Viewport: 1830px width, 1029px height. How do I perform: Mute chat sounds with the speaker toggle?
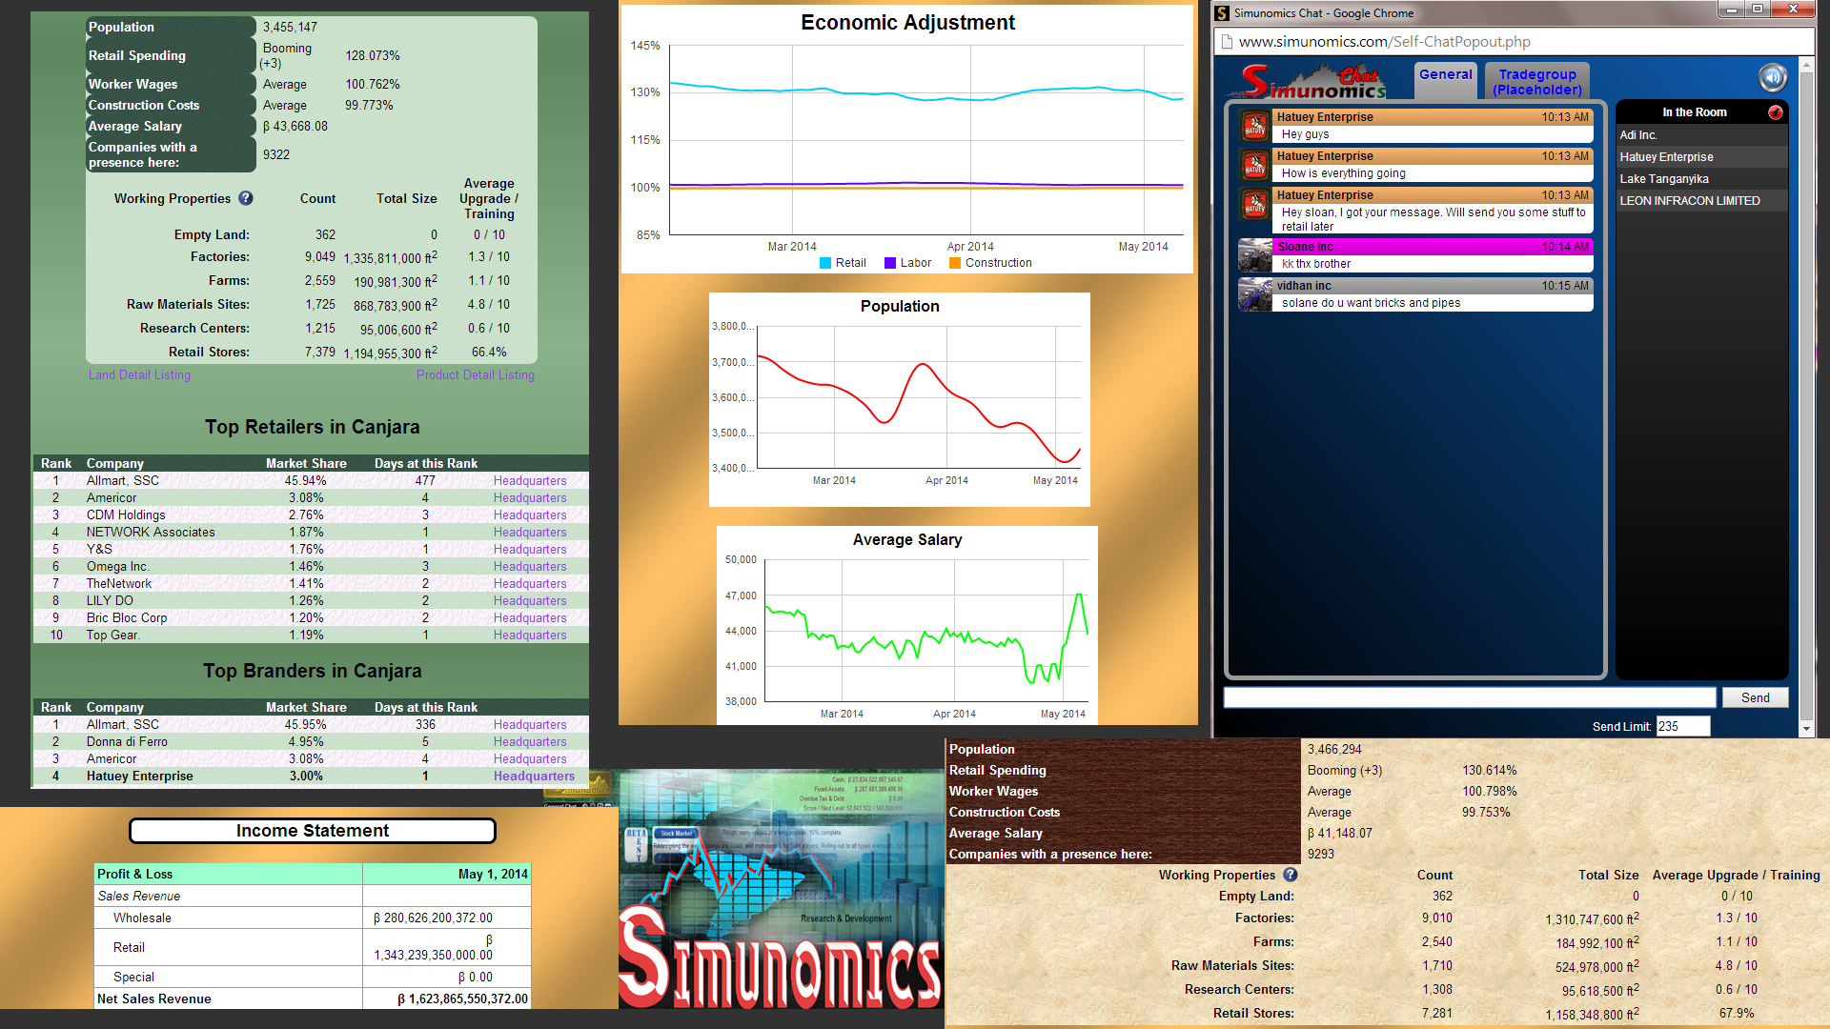click(x=1772, y=77)
